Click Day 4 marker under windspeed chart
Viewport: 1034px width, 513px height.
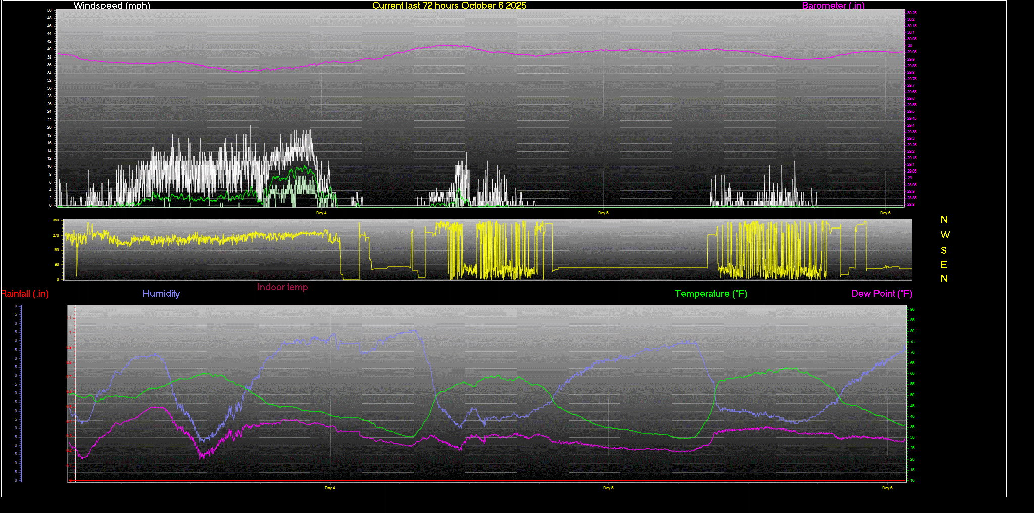point(321,213)
